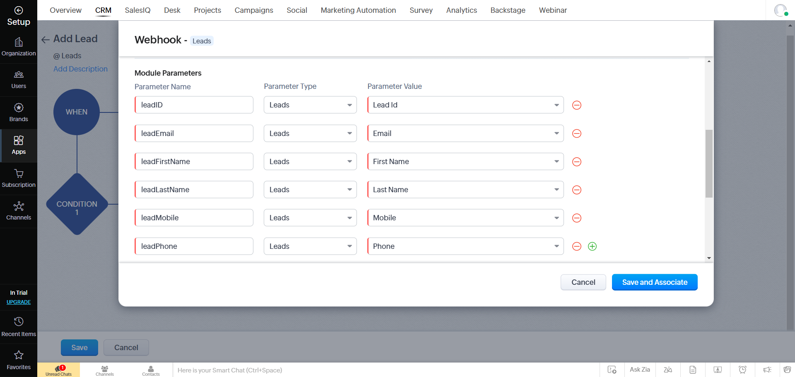The height and width of the screenshot is (377, 795).
Task: Open Apps section in sidebar
Action: 19,146
